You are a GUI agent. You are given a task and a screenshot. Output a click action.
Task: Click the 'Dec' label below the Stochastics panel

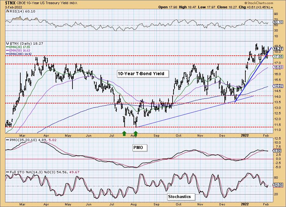point(222,204)
